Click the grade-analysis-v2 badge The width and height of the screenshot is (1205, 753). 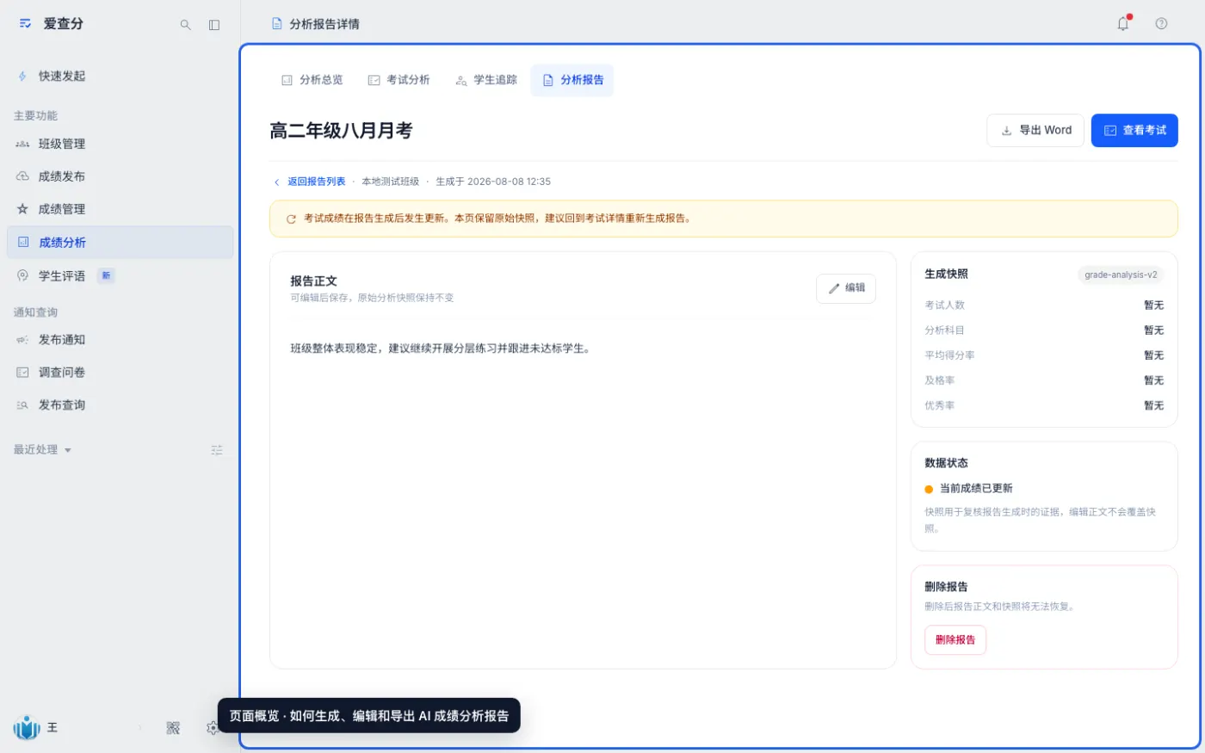(1121, 275)
